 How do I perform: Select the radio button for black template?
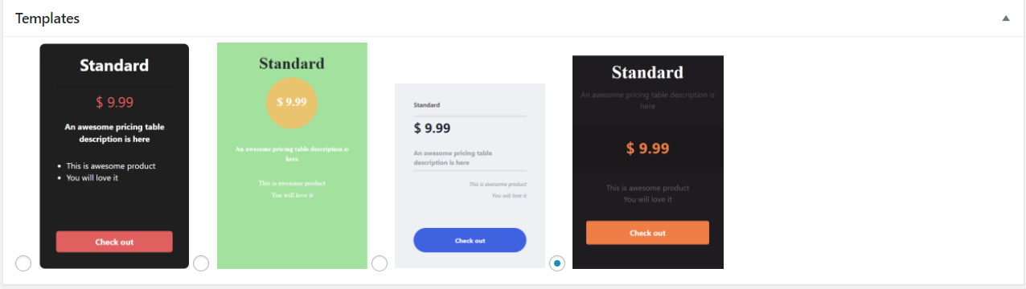[23, 263]
